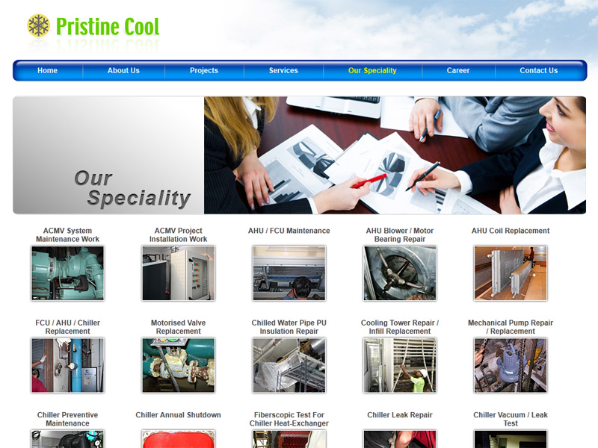Select the FCU / AHU / Chiller Replacement title

coord(67,327)
